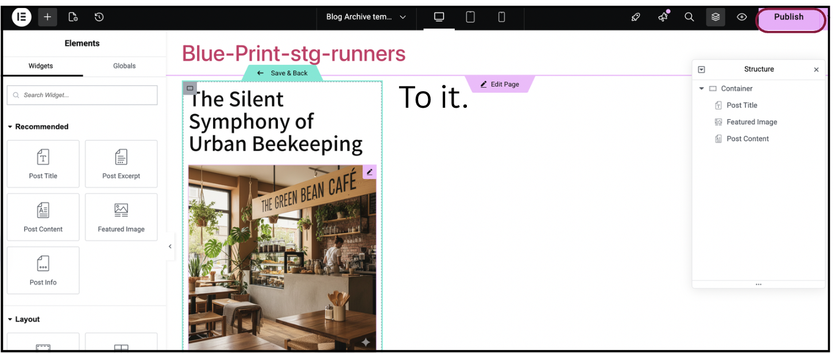
Task: Click the Elementor logo icon
Action: [21, 17]
